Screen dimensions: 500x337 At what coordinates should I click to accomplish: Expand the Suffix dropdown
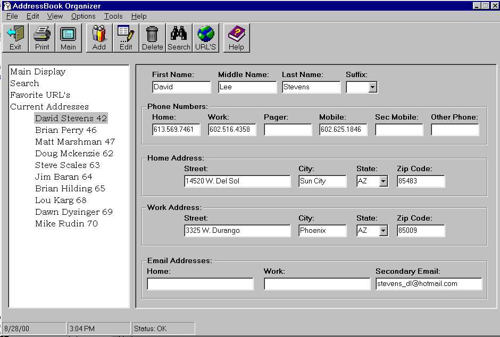click(x=372, y=87)
